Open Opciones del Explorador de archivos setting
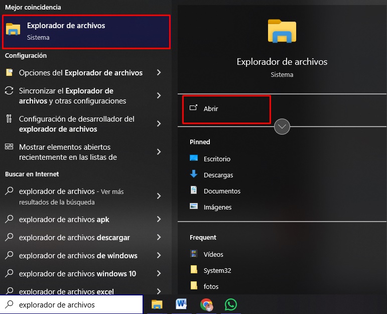The height and width of the screenshot is (314, 387). pyautogui.click(x=81, y=73)
